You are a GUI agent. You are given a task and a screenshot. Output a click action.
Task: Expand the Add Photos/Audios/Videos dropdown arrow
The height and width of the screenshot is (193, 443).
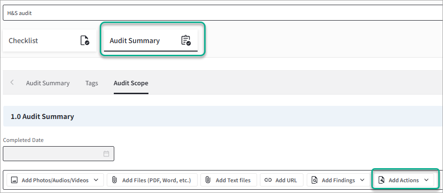click(x=96, y=180)
